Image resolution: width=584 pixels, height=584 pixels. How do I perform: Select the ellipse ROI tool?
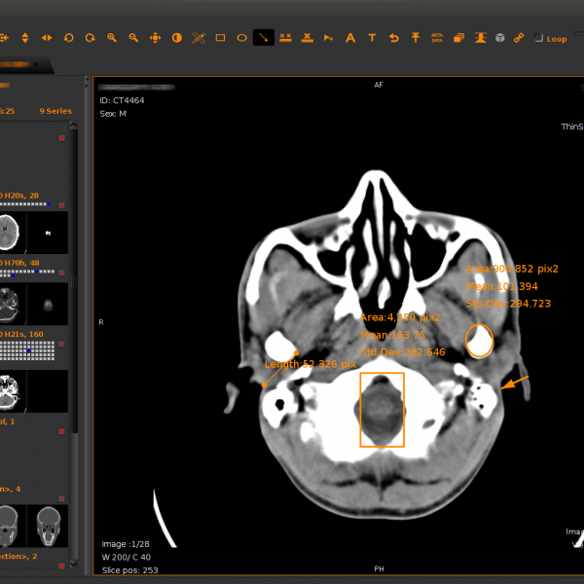coord(241,38)
